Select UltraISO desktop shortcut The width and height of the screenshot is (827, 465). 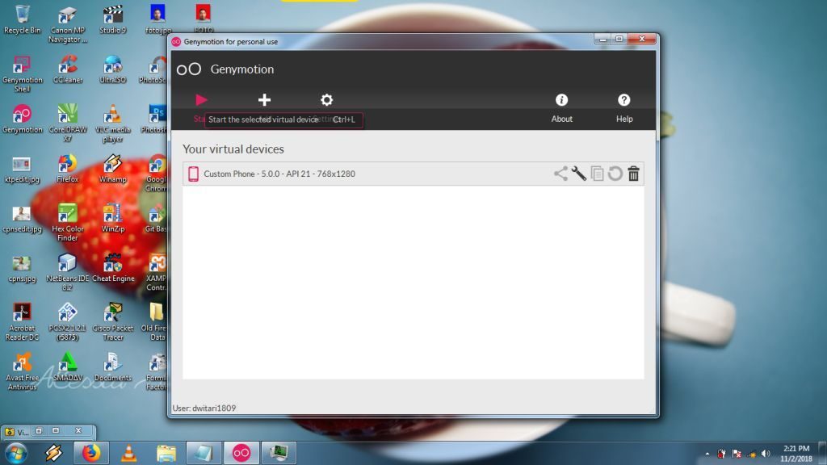pos(113,69)
